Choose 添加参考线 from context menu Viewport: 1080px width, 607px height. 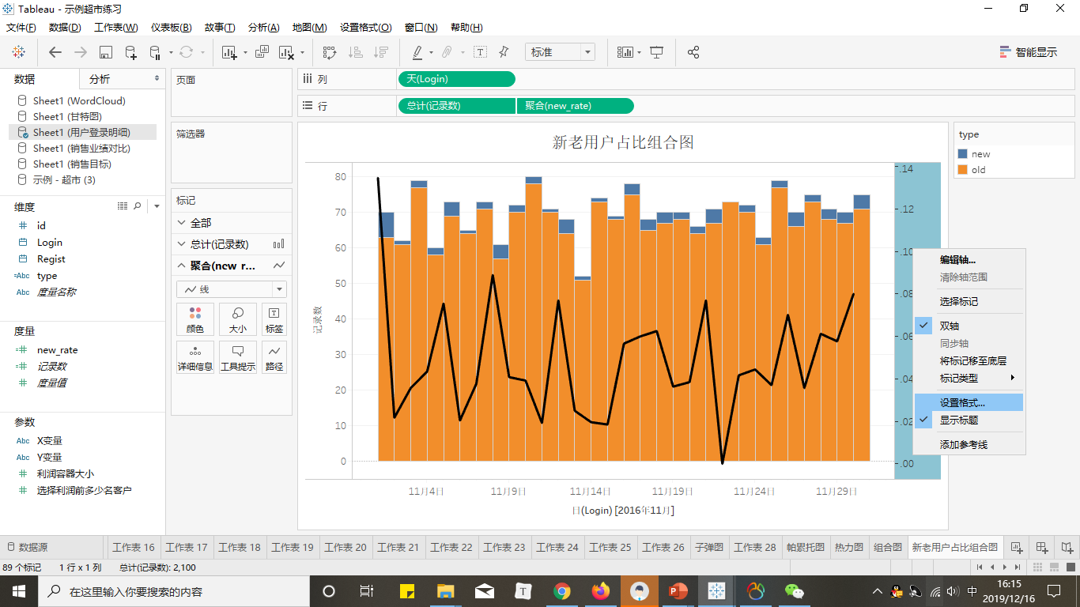point(969,445)
